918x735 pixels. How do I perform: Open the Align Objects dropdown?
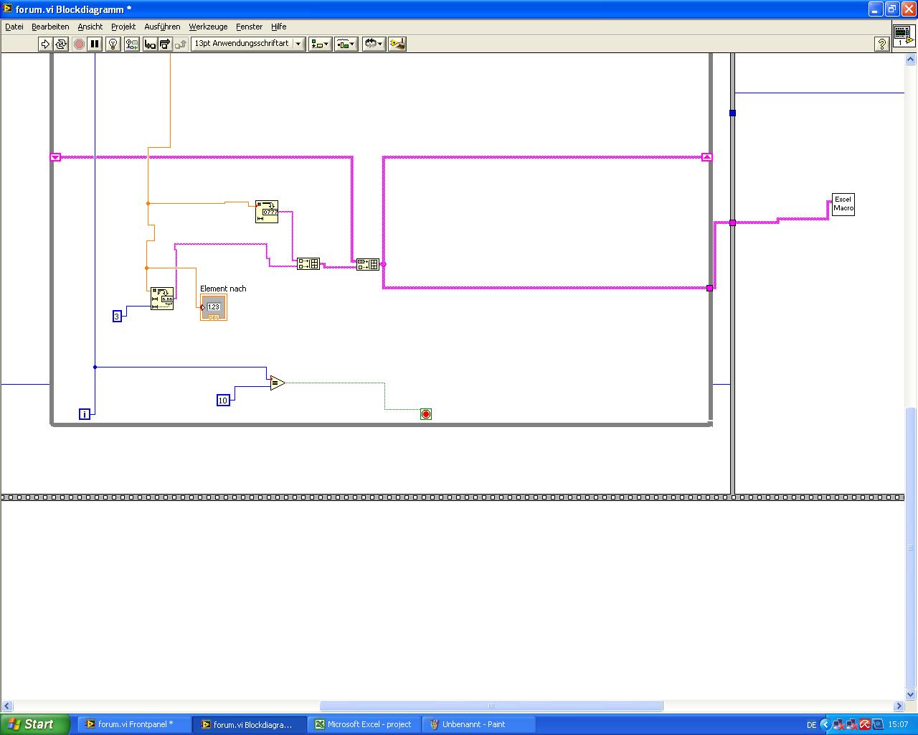tap(320, 44)
